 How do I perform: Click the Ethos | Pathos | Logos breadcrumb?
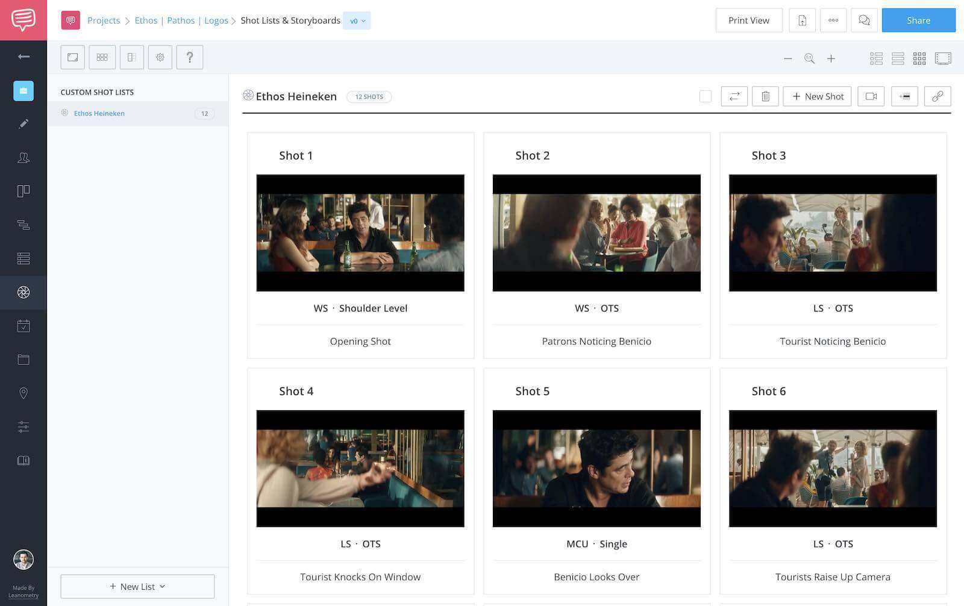coord(181,20)
